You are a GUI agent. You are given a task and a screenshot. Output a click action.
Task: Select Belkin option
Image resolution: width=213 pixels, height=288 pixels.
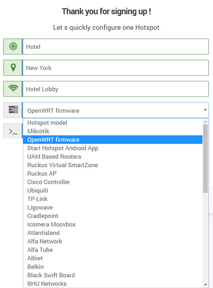113,266
